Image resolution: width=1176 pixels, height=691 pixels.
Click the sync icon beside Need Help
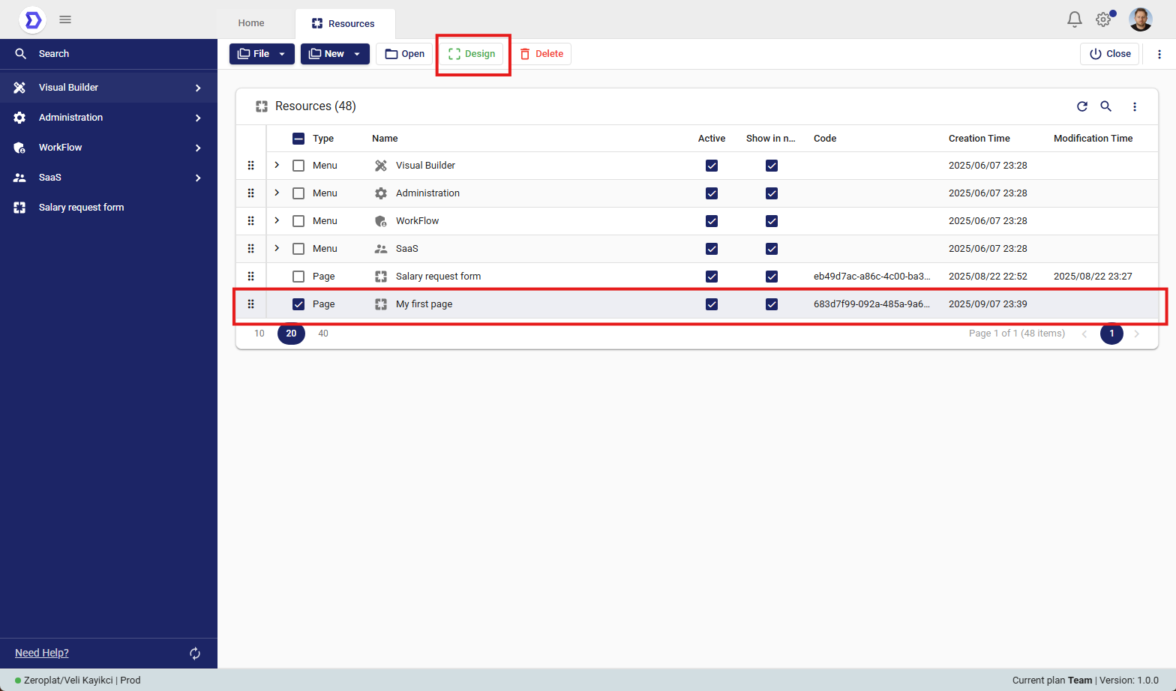(x=195, y=654)
